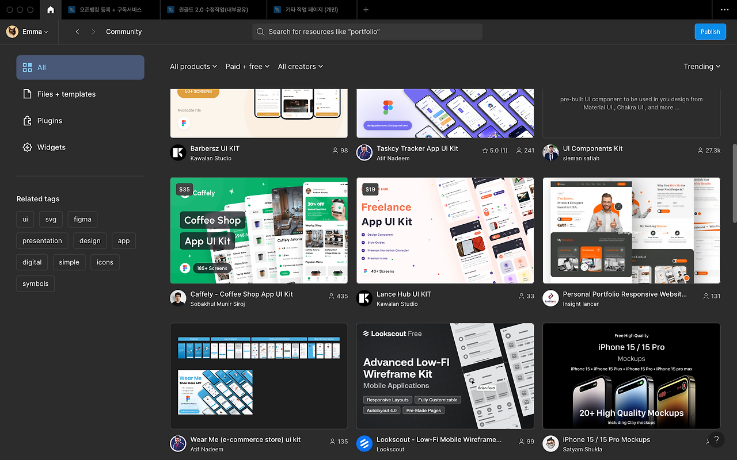Click the creator name Insight lancer
This screenshot has width=737, height=460.
pos(581,304)
